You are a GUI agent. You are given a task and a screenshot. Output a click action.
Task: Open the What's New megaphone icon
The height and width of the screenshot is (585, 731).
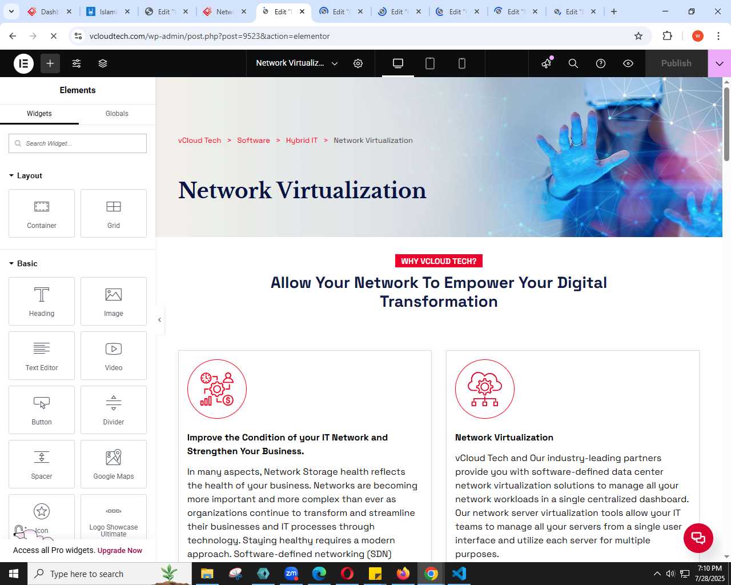click(547, 63)
